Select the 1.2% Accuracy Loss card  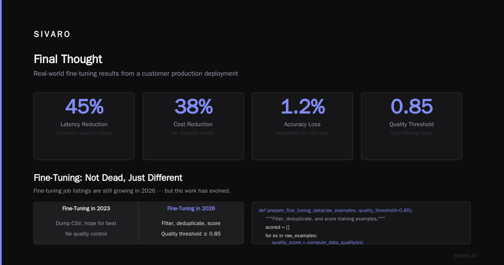[x=302, y=126]
